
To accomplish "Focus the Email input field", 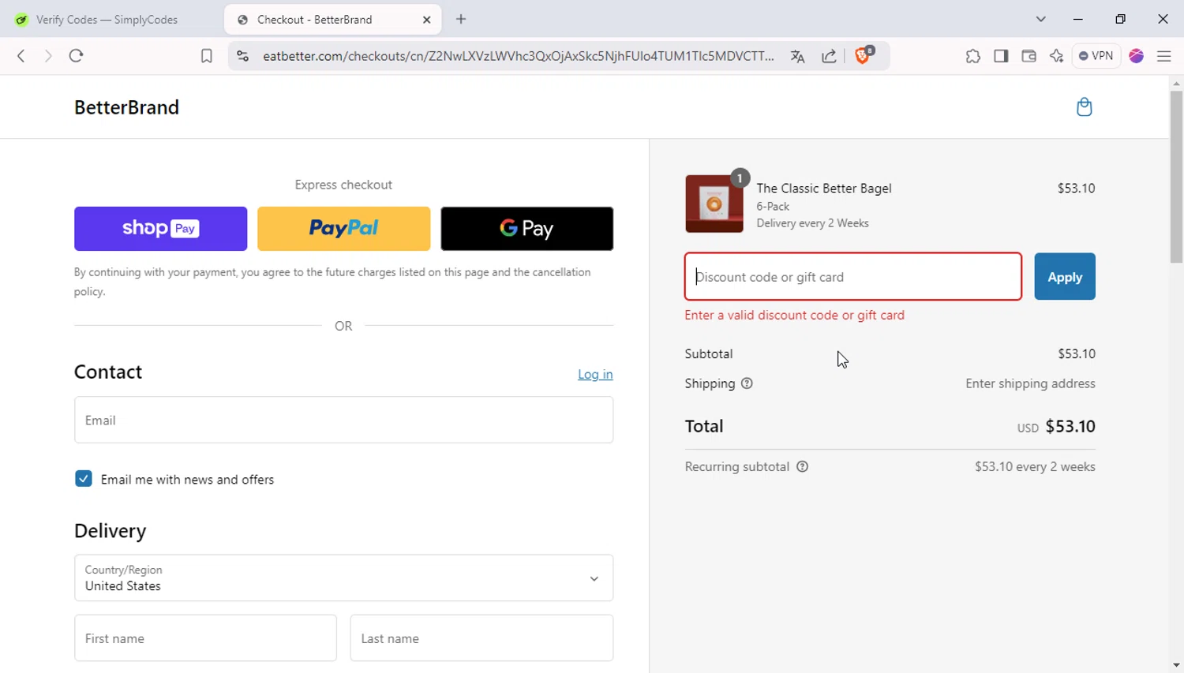I will pos(343,420).
